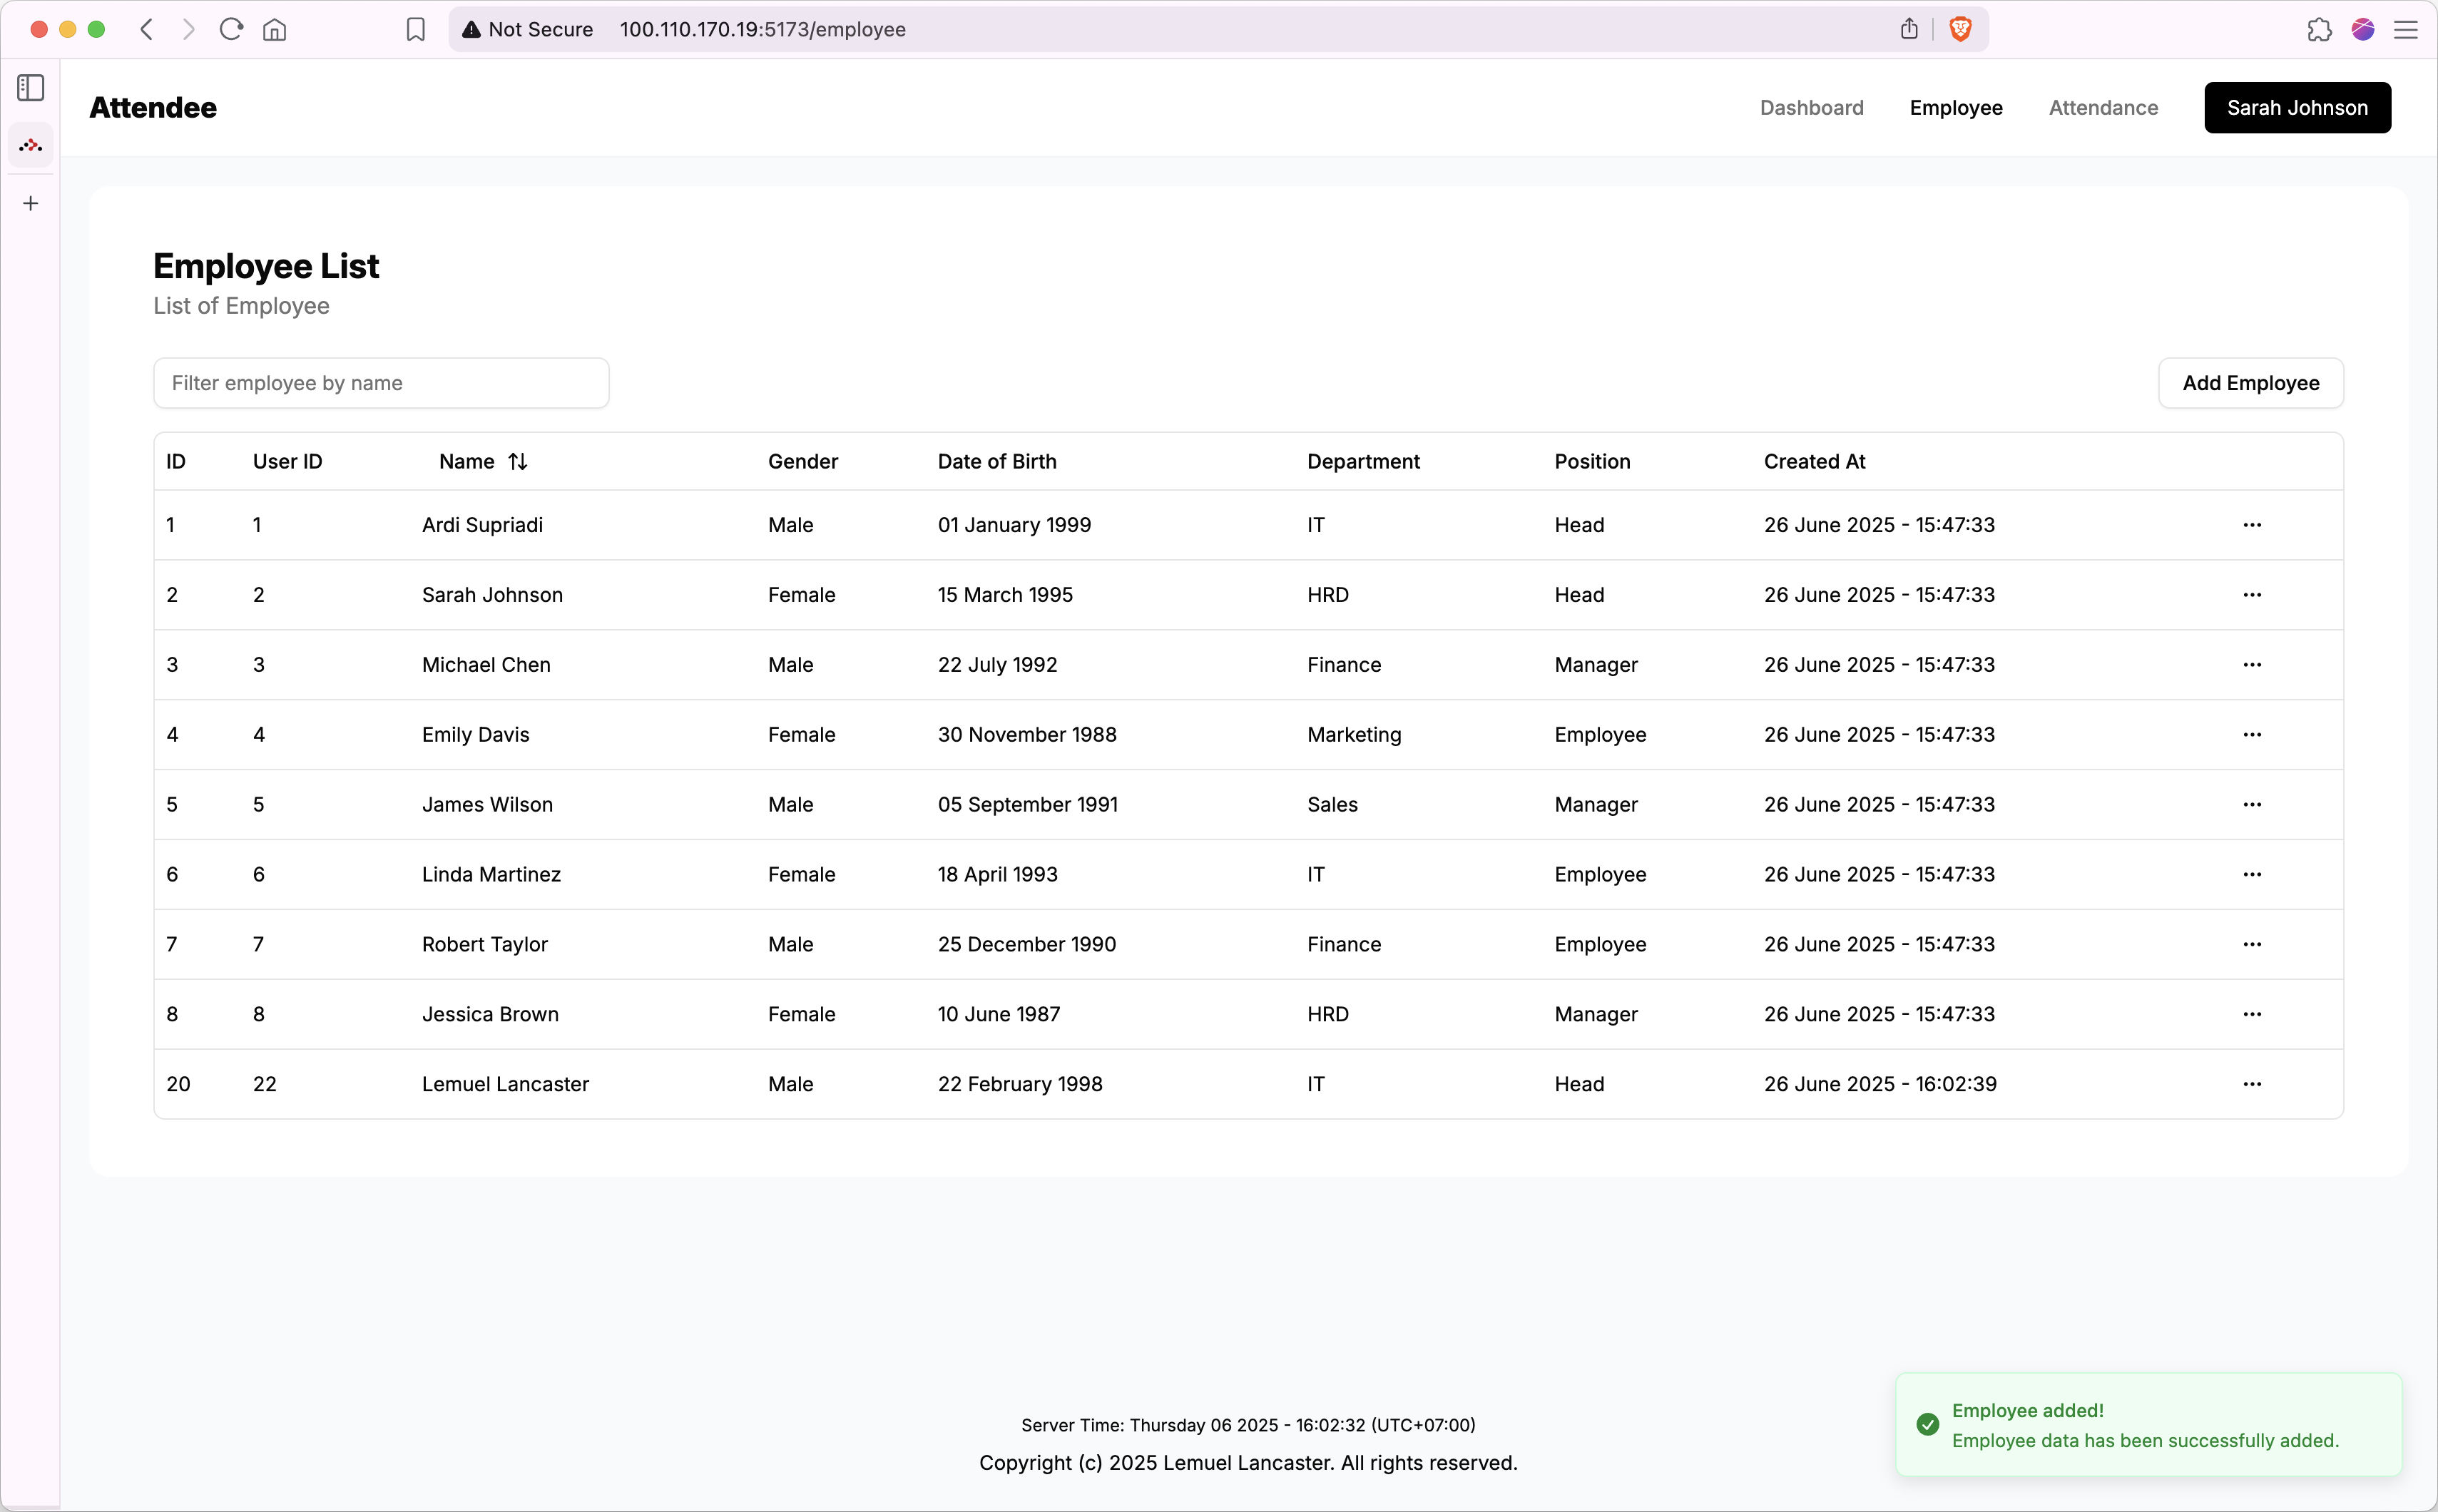The width and height of the screenshot is (2438, 1512).
Task: Open the browser hamburger menu
Action: (x=2407, y=29)
